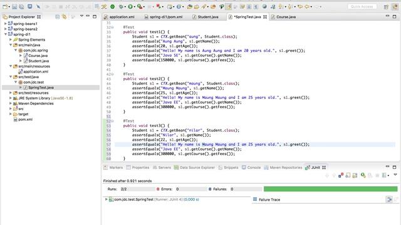Maximize the JUnit bottom panel
The height and width of the screenshot is (225, 401).
click(x=394, y=167)
